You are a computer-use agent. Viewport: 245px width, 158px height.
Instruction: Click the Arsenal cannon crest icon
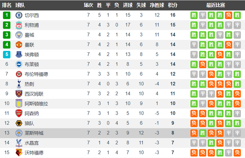pyautogui.click(x=19, y=113)
